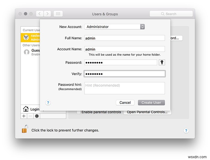Click the magnifier icon in the Search field
Viewport: 210px width, 160px height.
point(163,14)
